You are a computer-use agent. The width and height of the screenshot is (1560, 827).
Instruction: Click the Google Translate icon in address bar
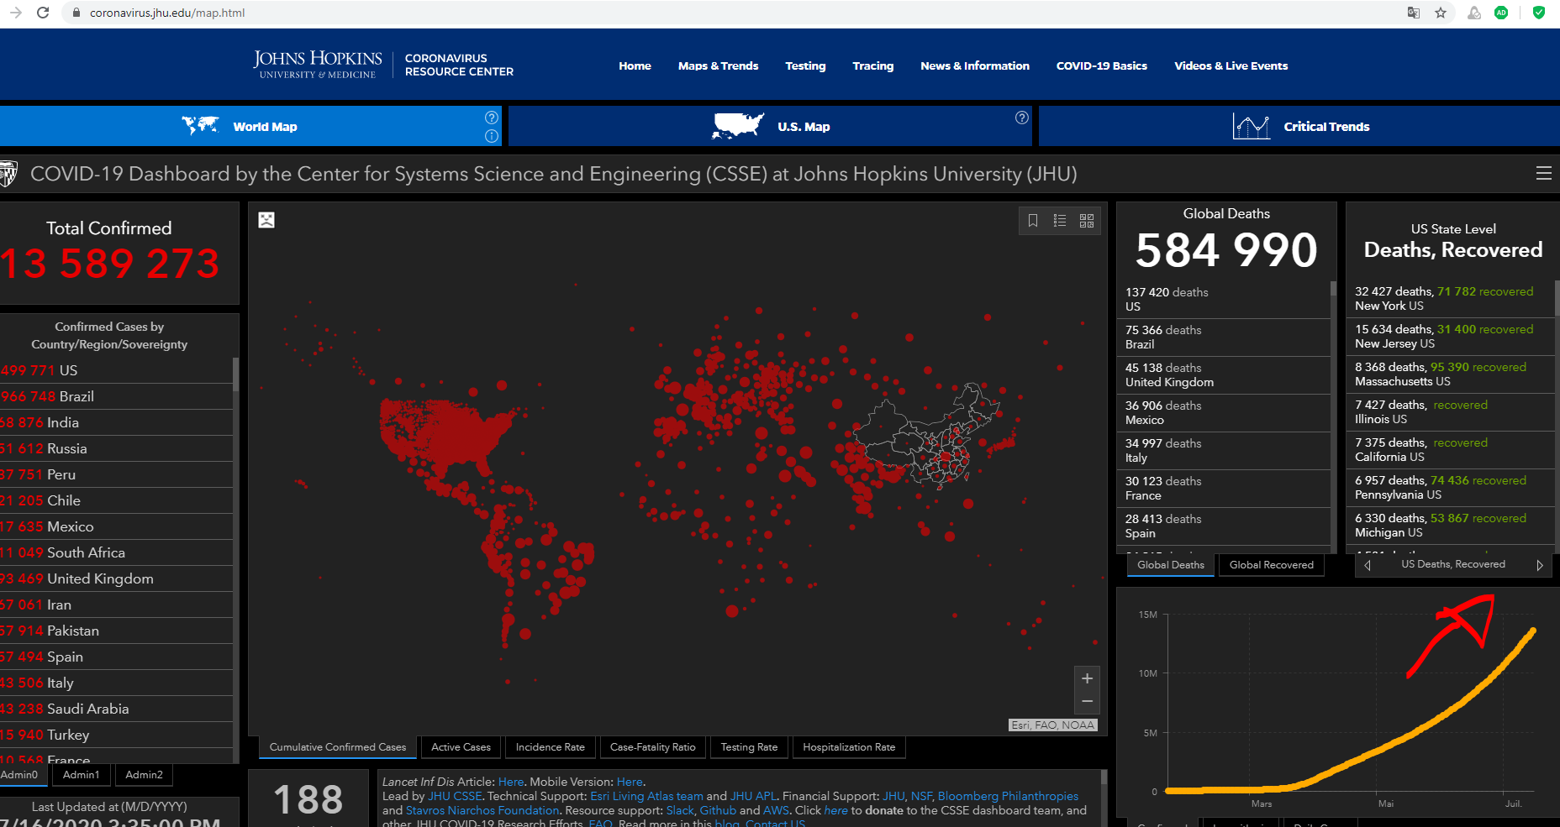pos(1414,13)
